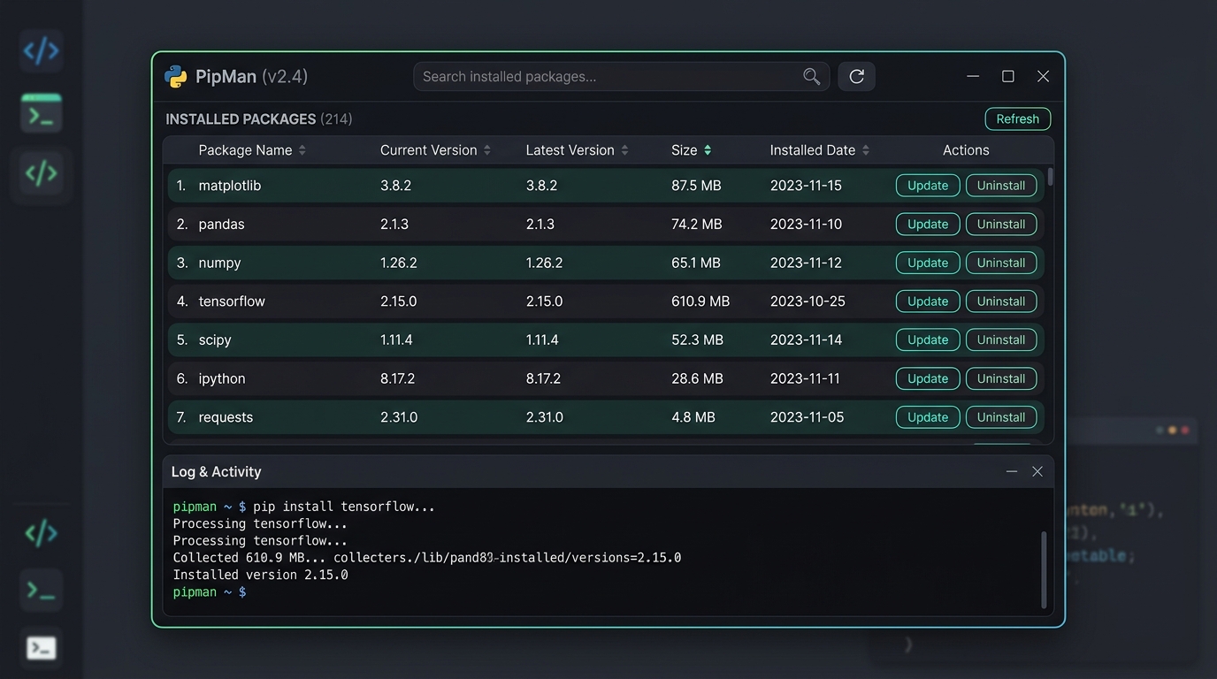Screen dimensions: 1217x679
Task: Click the magnifier icon in search box
Action: tap(811, 77)
